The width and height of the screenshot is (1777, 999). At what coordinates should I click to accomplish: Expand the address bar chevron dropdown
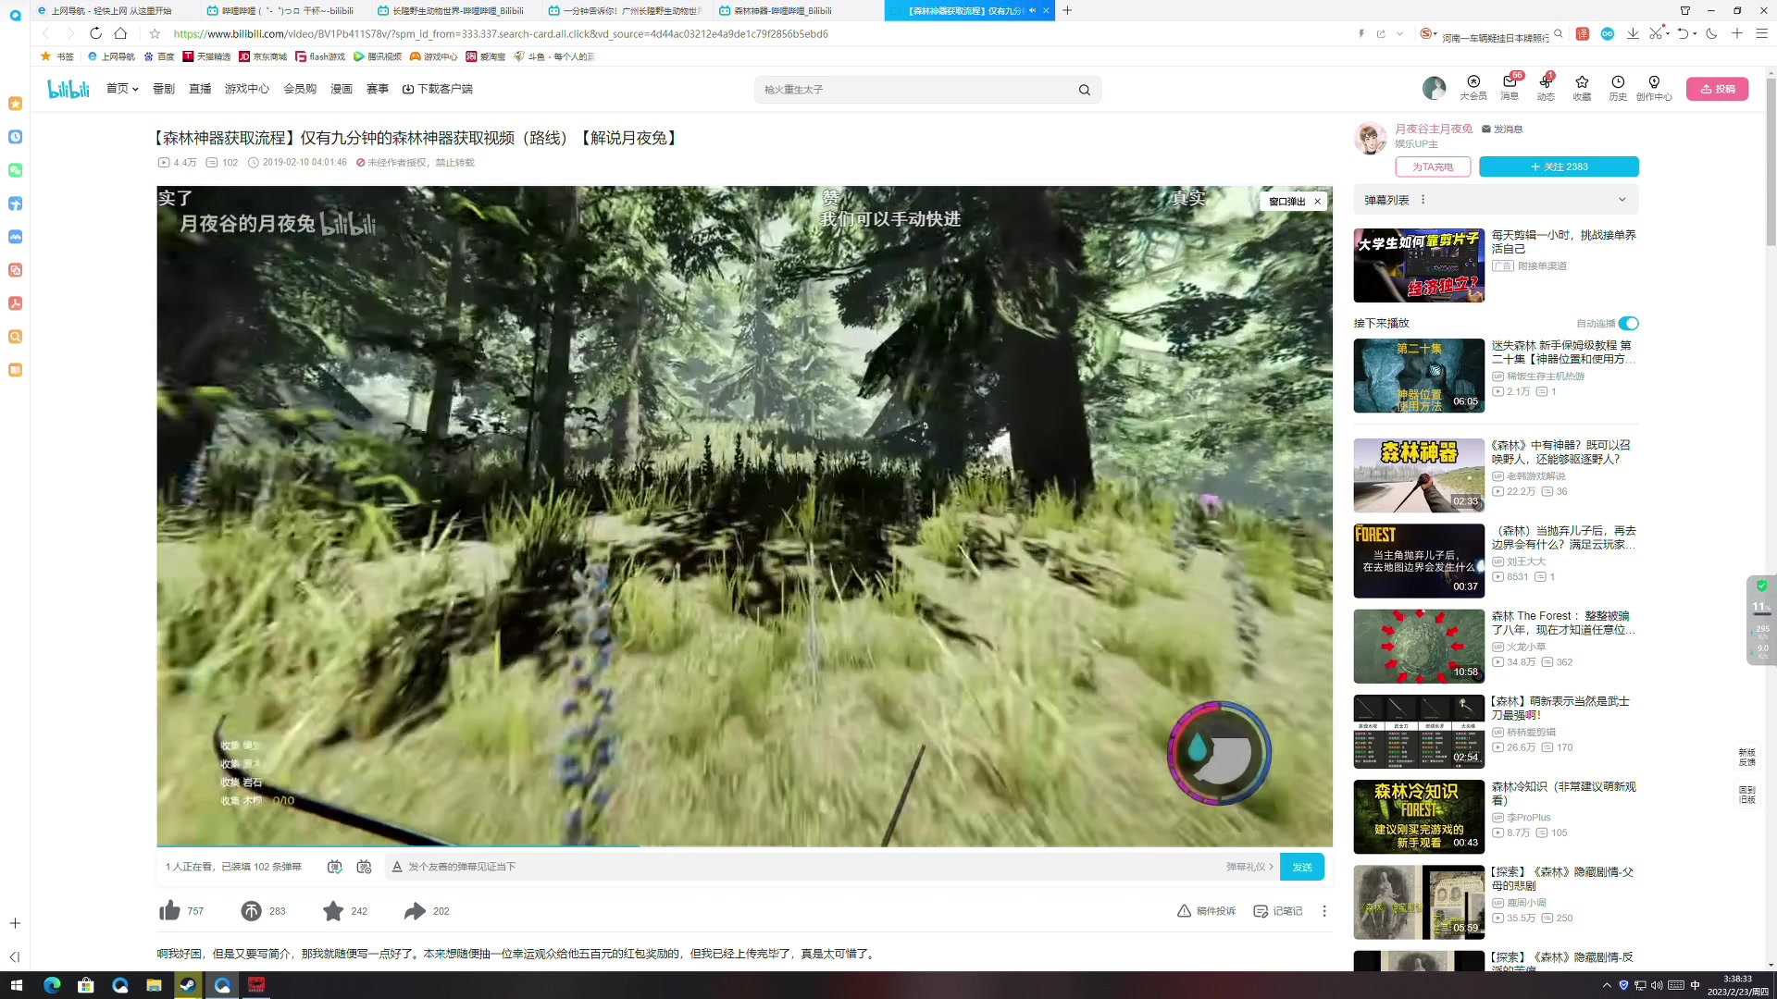[x=1399, y=33]
